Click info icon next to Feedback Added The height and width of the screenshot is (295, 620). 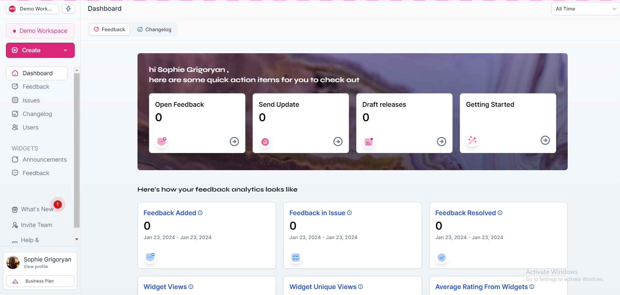(x=200, y=213)
